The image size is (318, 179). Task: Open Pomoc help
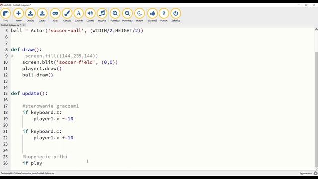click(164, 15)
